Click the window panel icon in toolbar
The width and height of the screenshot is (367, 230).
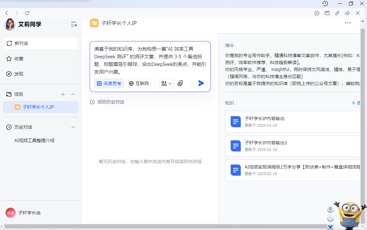[x=327, y=13]
